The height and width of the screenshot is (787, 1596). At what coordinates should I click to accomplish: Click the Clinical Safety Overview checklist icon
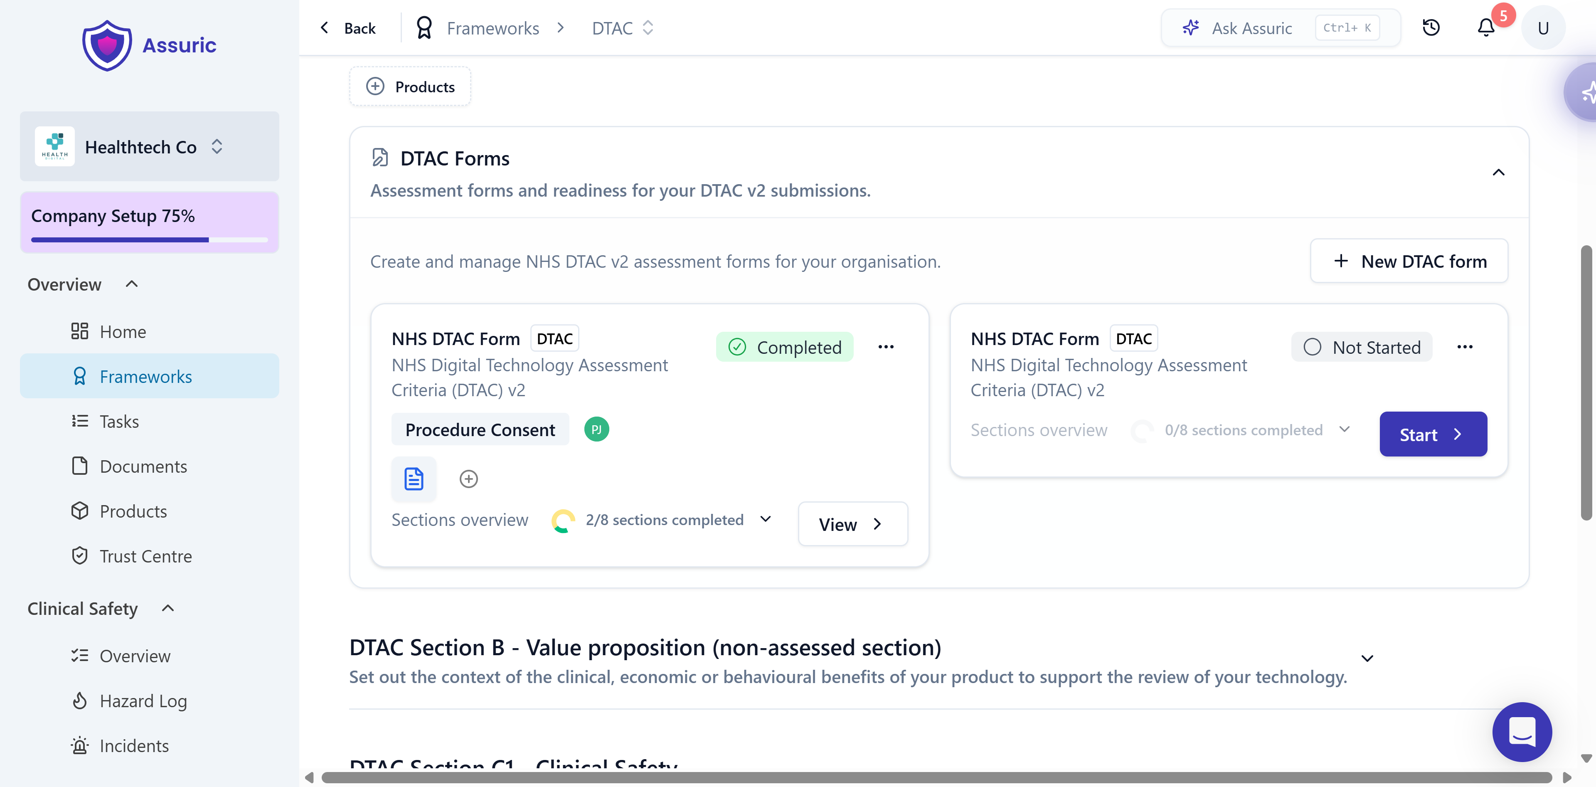click(79, 656)
